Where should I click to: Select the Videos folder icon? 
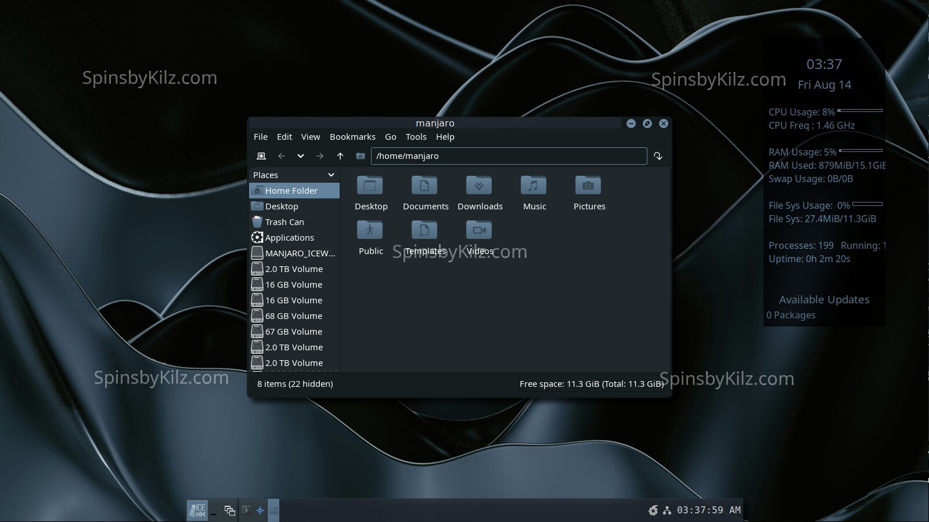[480, 230]
